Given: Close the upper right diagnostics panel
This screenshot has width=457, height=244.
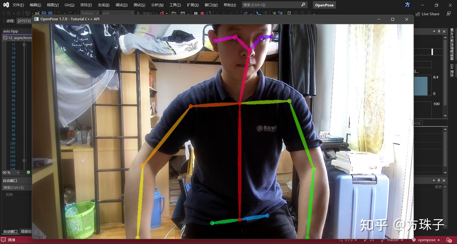Looking at the screenshot, I should [x=444, y=31].
